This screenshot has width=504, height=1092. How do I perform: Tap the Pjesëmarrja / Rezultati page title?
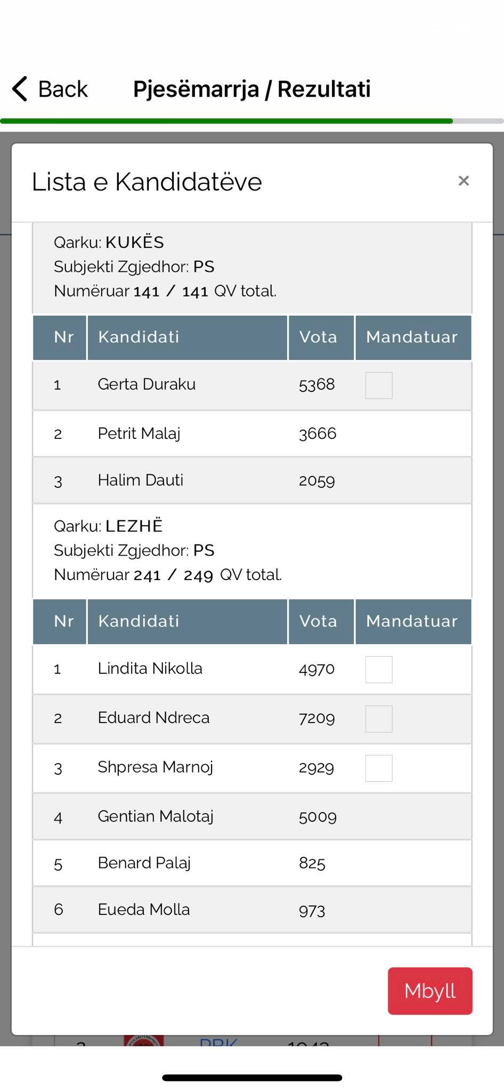point(251,89)
